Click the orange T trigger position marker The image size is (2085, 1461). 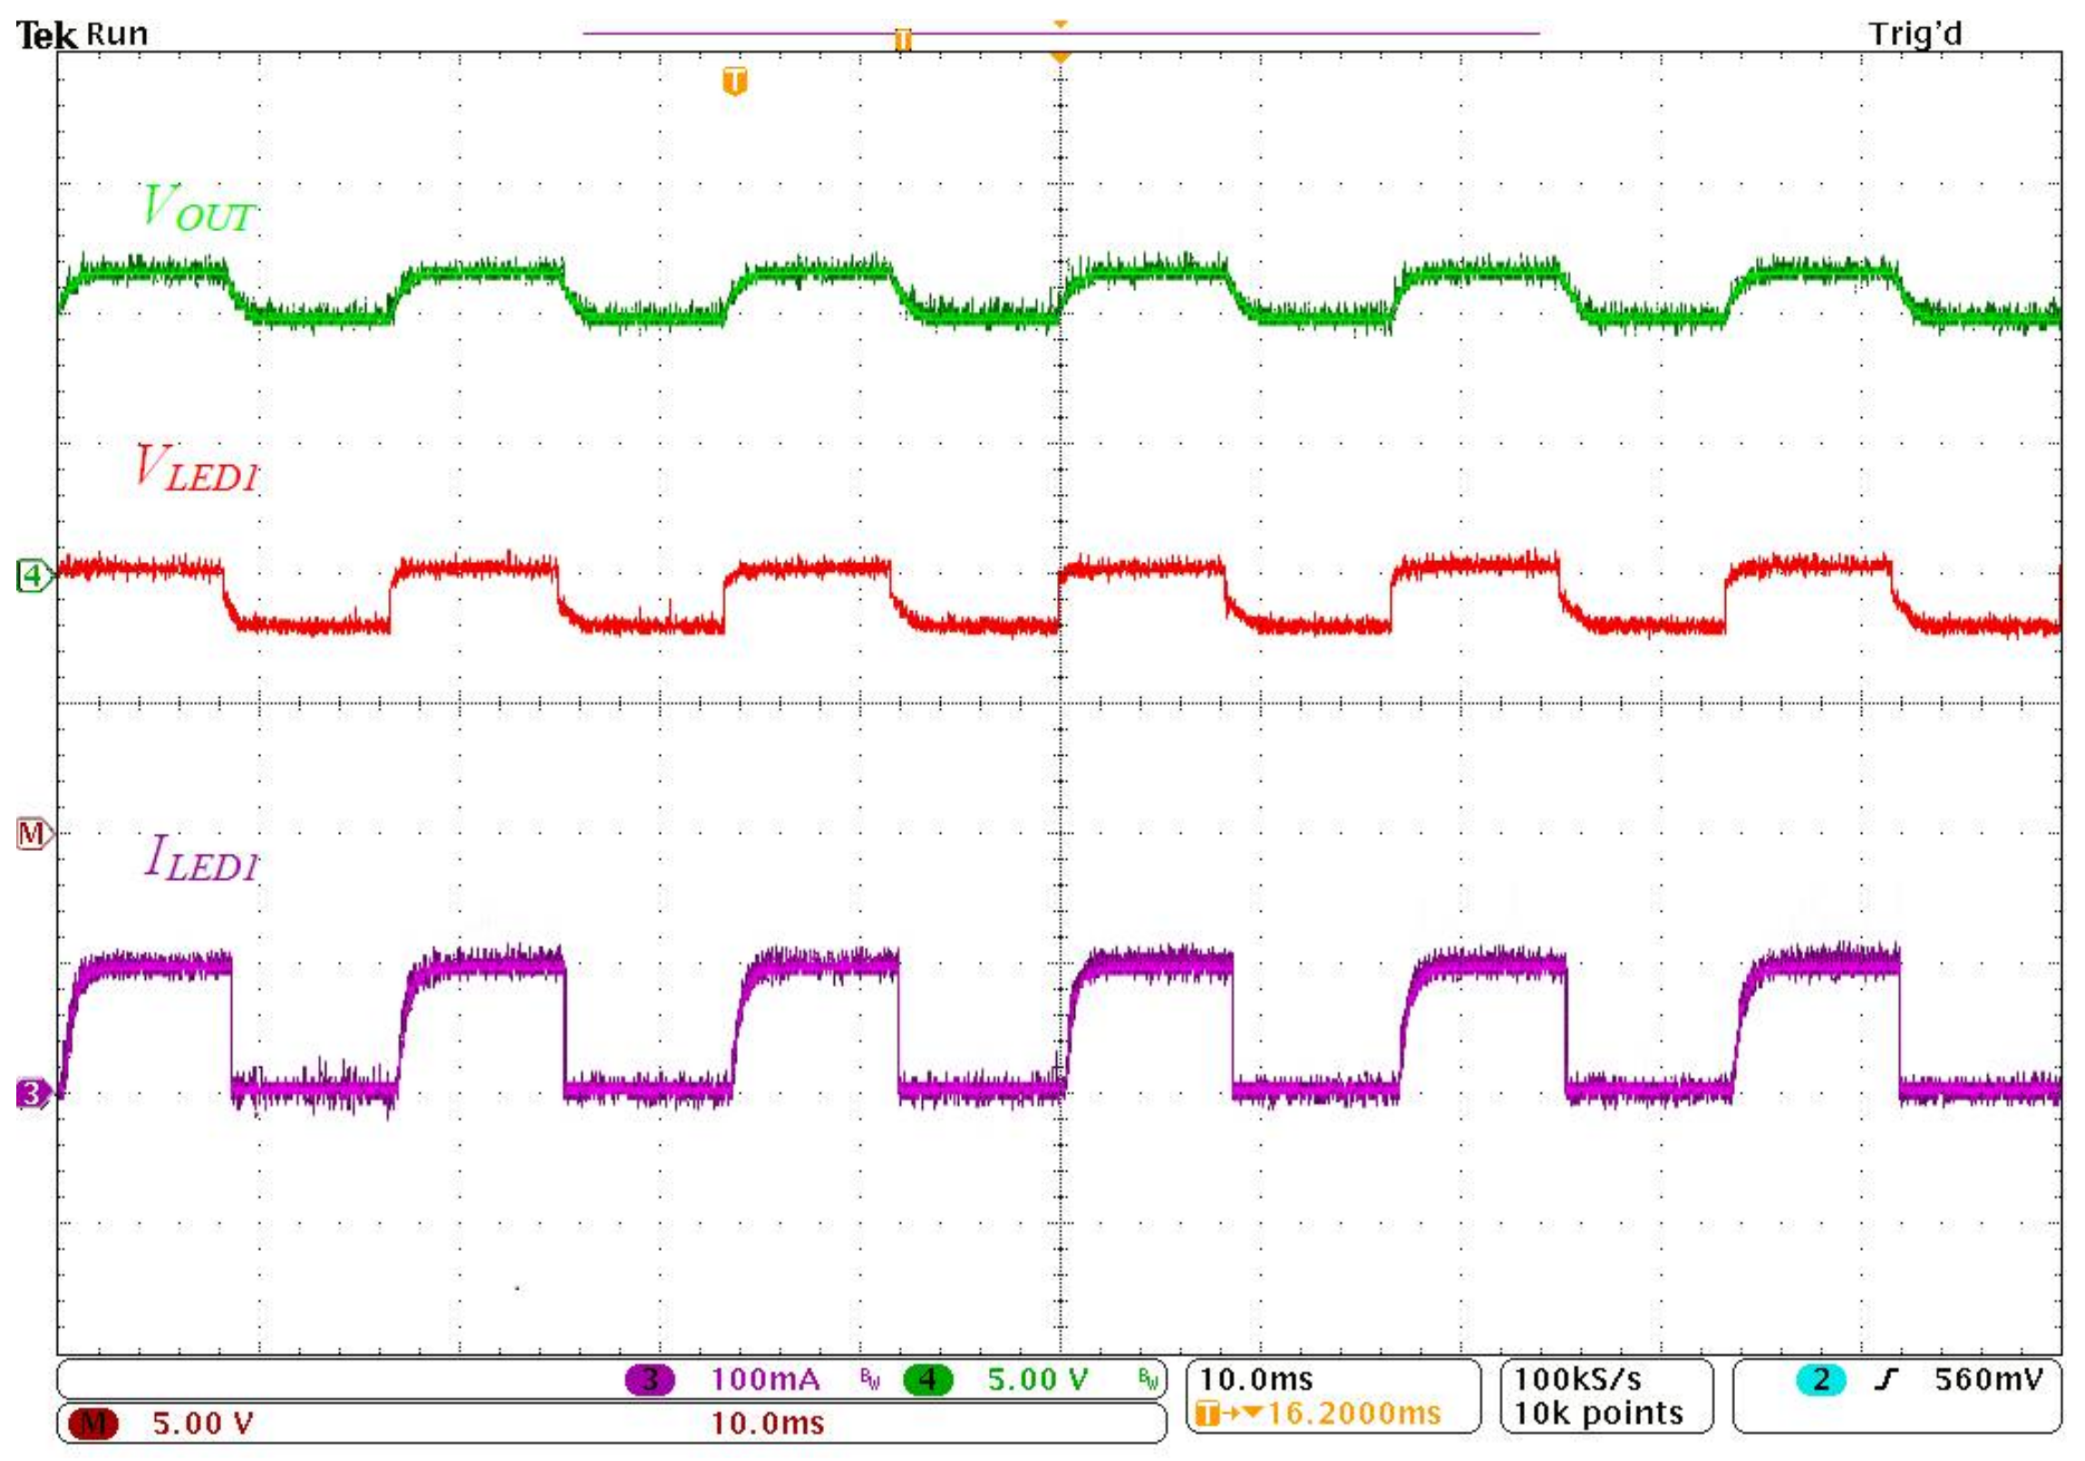coord(733,81)
